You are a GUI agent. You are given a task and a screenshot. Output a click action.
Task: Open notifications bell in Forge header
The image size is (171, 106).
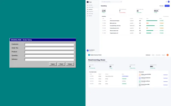(166, 2)
